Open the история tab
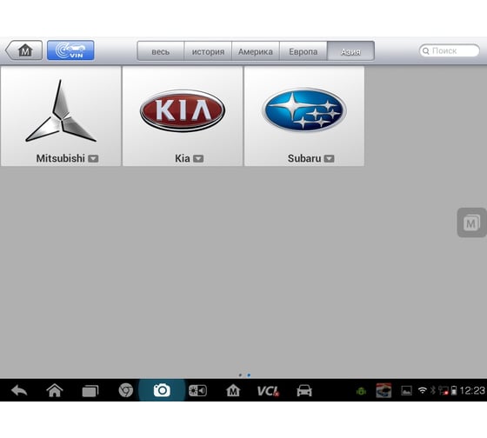Viewport: 487px width, 438px height. [208, 51]
